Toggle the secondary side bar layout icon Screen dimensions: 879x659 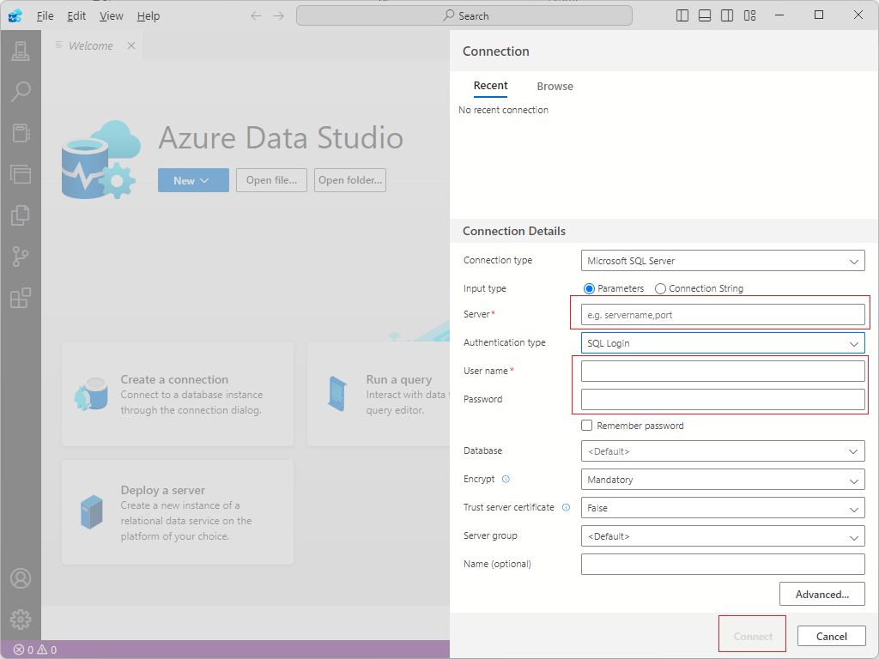(x=727, y=15)
